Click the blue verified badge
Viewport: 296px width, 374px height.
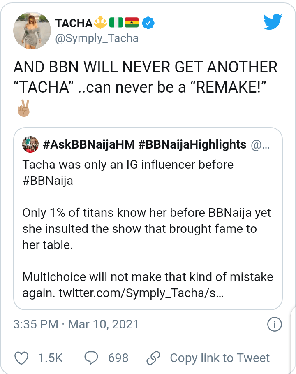[x=148, y=23]
